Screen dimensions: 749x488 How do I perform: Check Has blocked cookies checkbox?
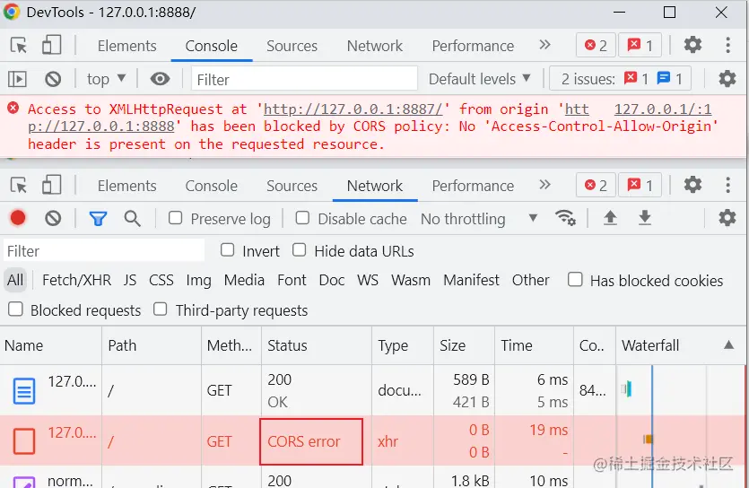575,280
